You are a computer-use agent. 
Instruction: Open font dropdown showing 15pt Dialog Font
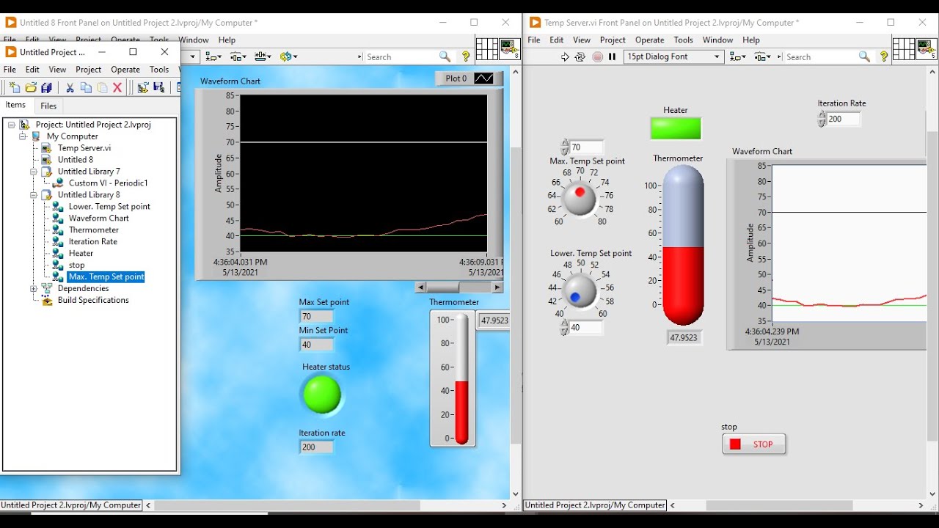pyautogui.click(x=674, y=56)
